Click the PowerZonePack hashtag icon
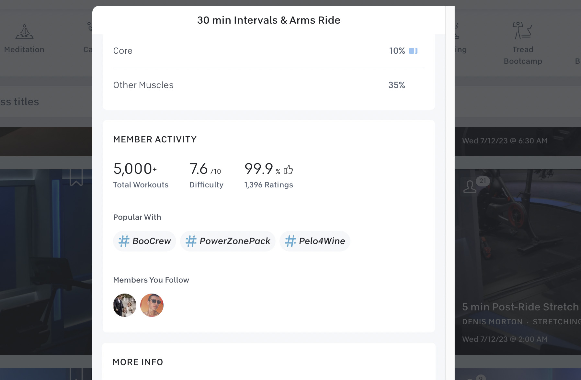Image resolution: width=581 pixels, height=380 pixels. pos(191,241)
